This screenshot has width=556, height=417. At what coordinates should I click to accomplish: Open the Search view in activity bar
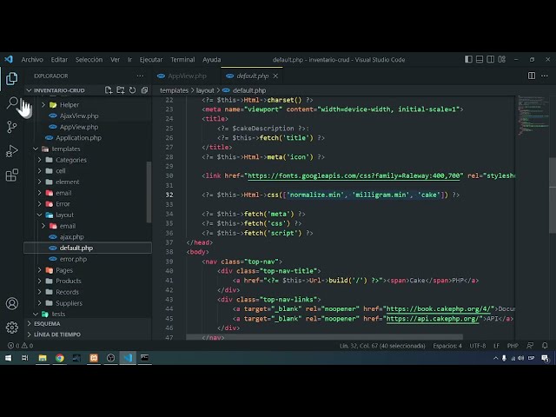(12, 103)
